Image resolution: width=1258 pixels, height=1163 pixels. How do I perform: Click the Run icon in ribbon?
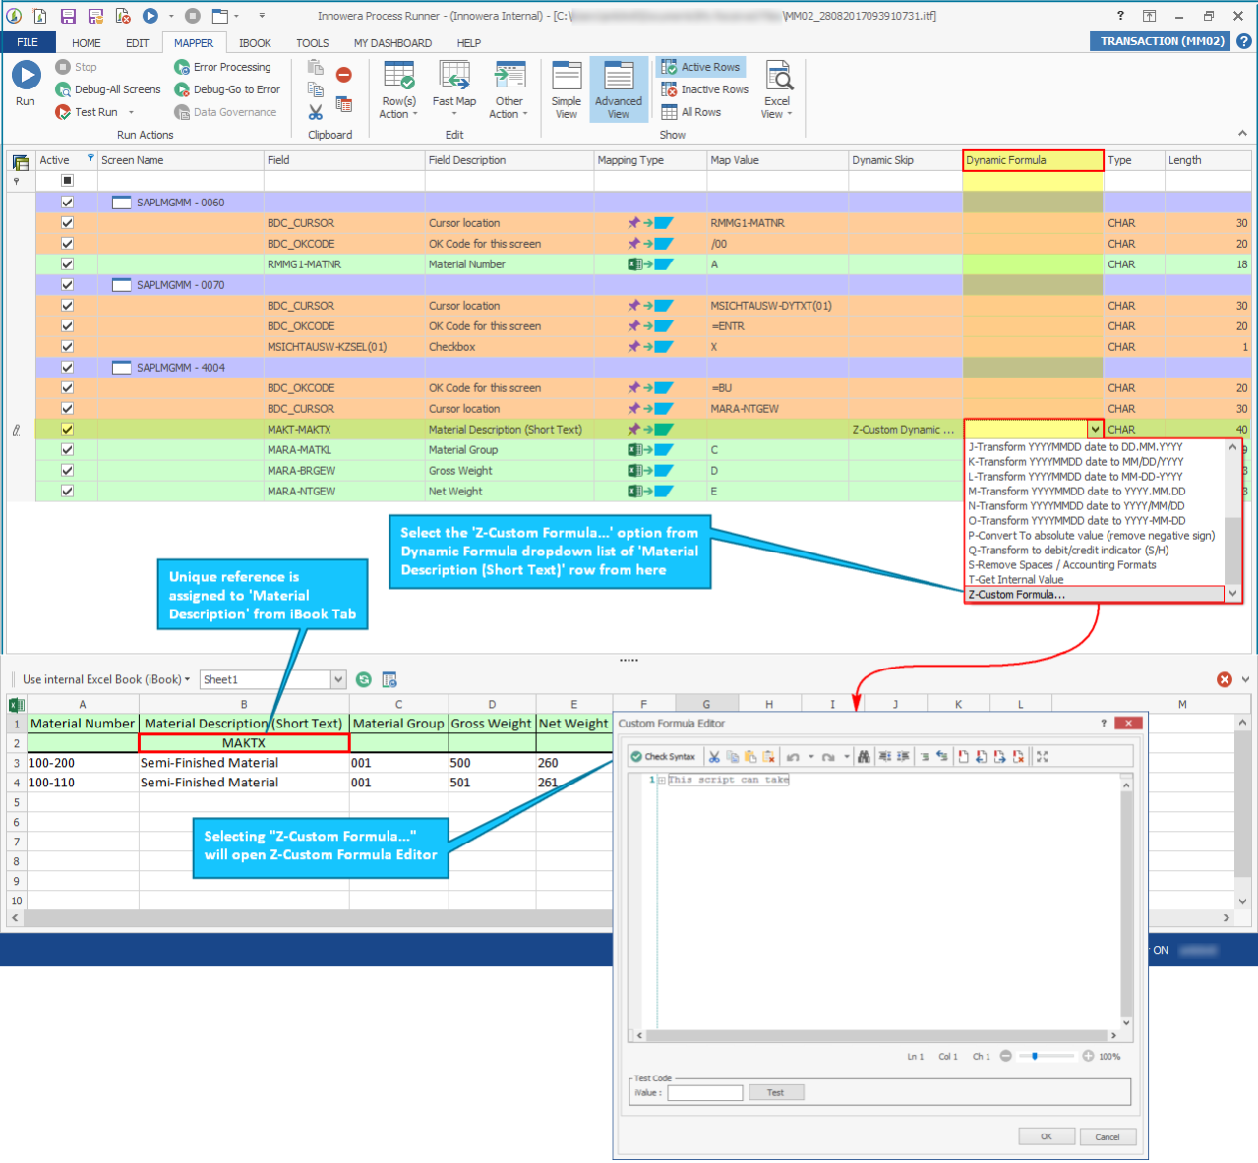(26, 77)
